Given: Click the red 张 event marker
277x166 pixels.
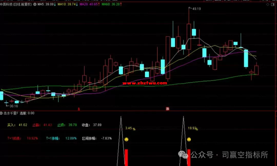Looking at the screenshot, I should (167, 109).
